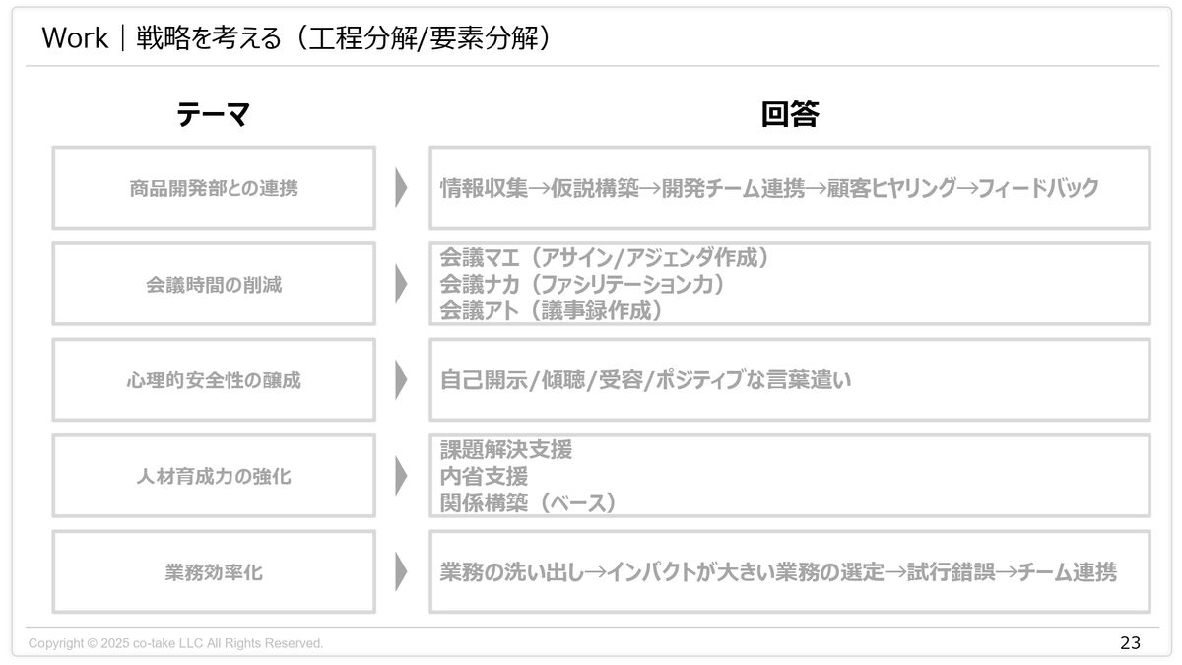This screenshot has width=1182, height=665.
Task: Select the 業務効率化 theme box
Action: 214,571
